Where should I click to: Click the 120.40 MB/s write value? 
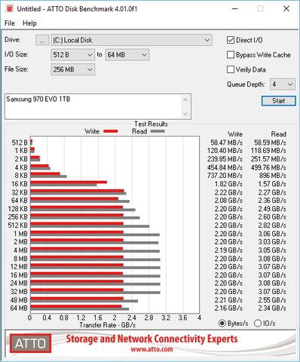(x=225, y=151)
